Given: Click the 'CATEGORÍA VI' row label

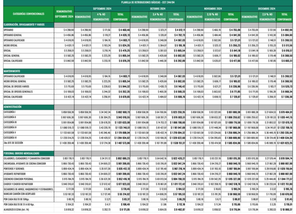Looking at the screenshot, I should 10,138.
